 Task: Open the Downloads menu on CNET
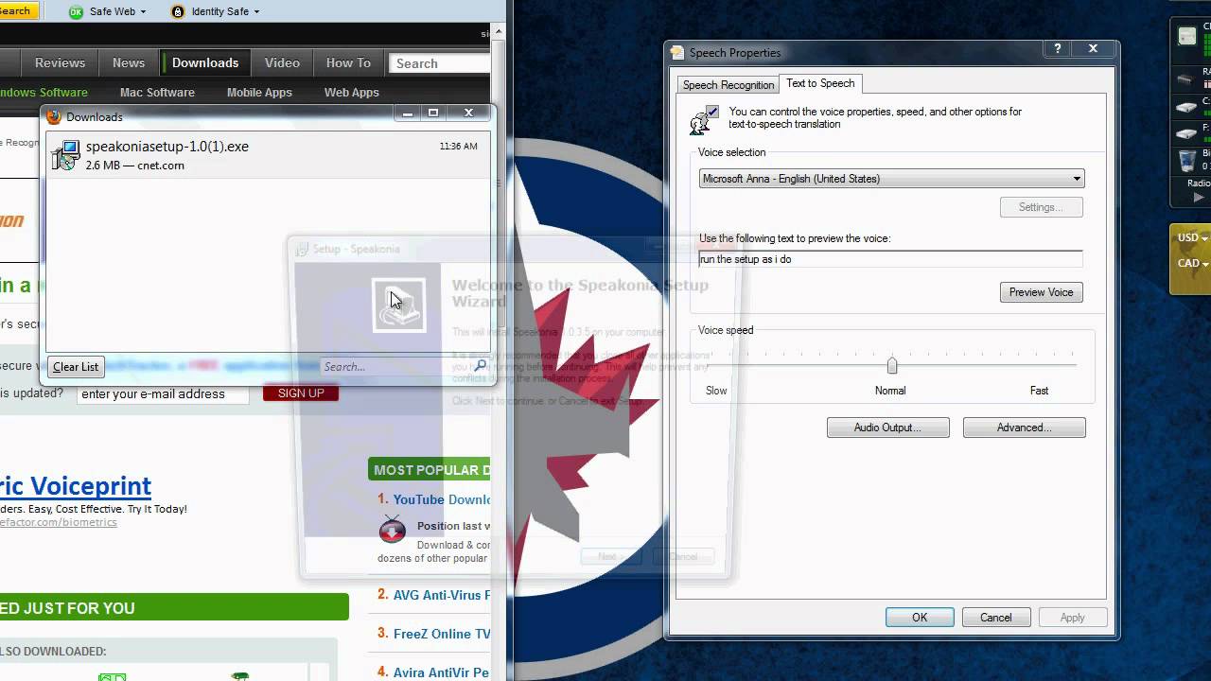pos(205,63)
